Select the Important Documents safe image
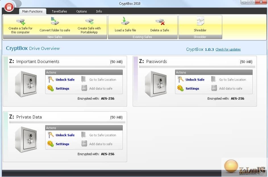Viewport: 268px width, 177px height. pos(26,84)
